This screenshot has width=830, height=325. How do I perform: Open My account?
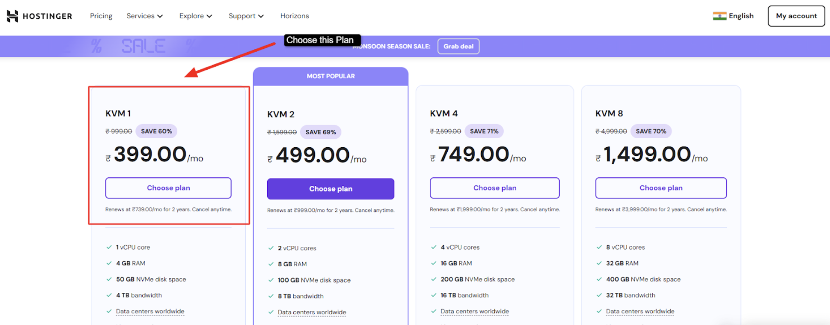pyautogui.click(x=796, y=15)
